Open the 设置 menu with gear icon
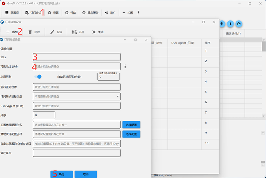Image resolution: width=266 pixels, height=178 pixels. pyautogui.click(x=54, y=13)
